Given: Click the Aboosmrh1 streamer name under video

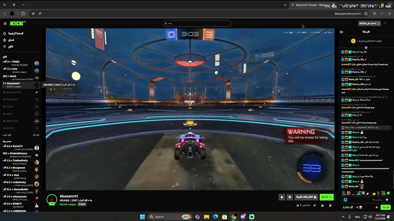Looking at the screenshot, I should [x=69, y=196].
